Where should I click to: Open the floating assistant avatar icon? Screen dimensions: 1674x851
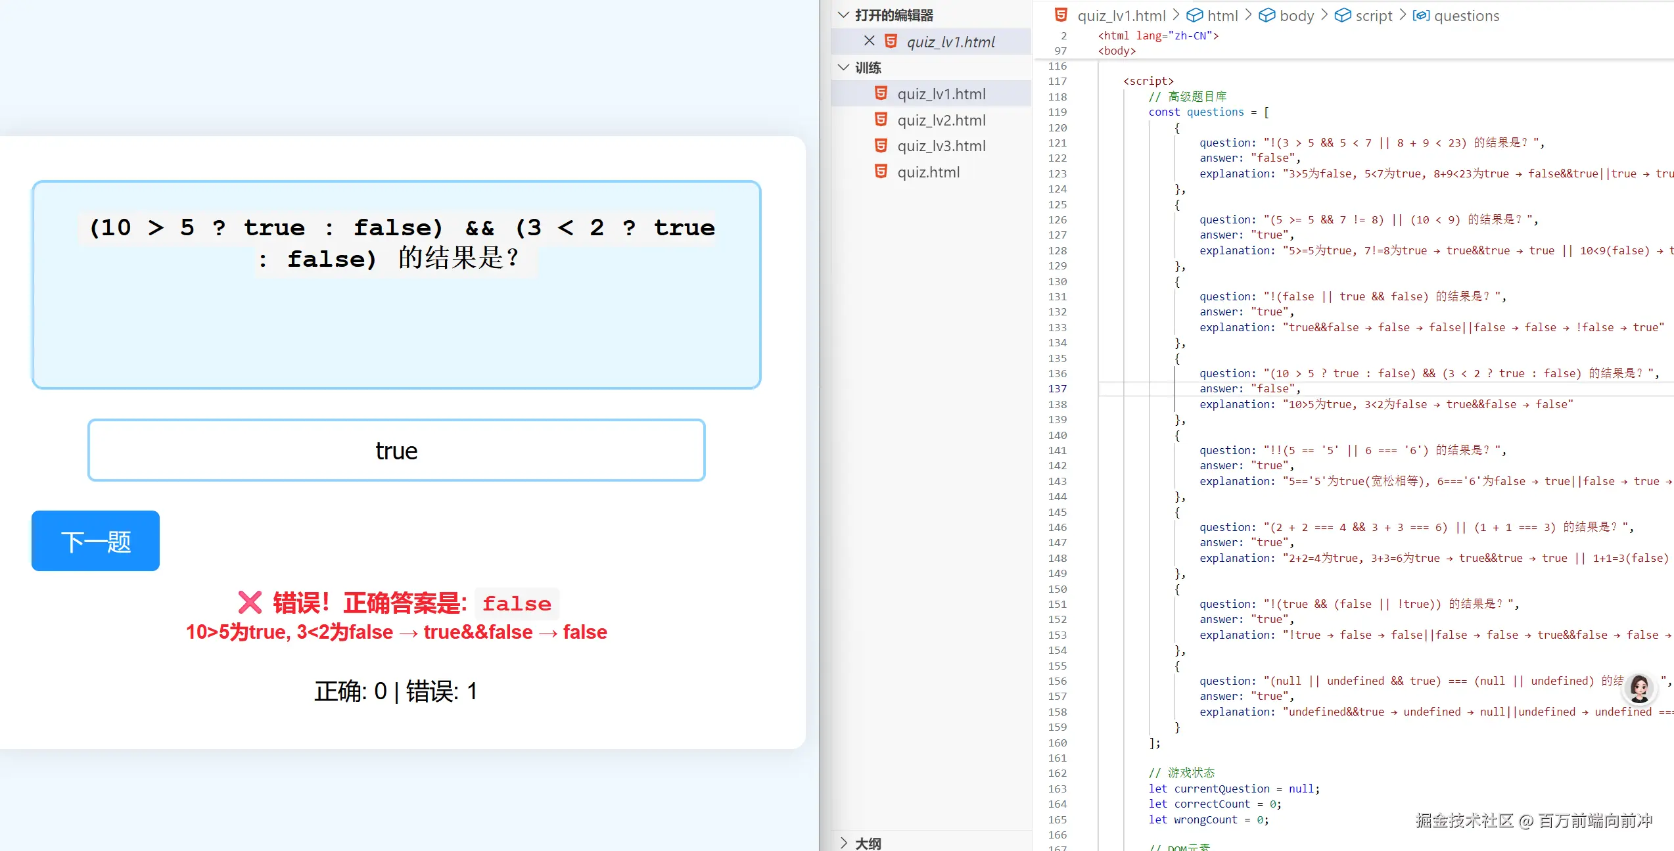point(1640,689)
